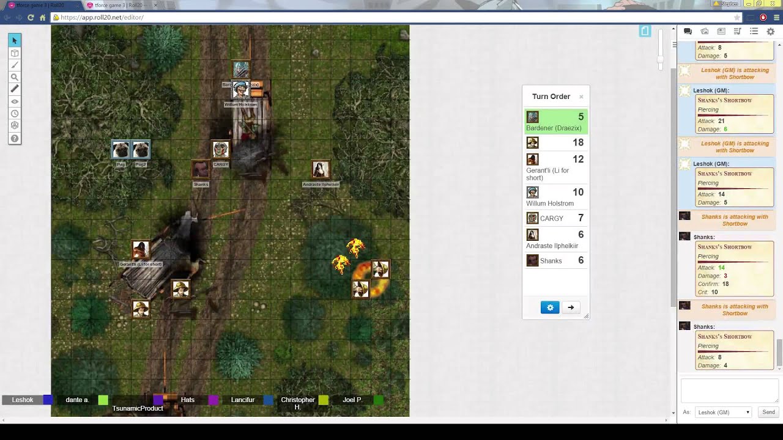Open the Page Toolbar icon
This screenshot has height=440, width=783.
(x=645, y=31)
